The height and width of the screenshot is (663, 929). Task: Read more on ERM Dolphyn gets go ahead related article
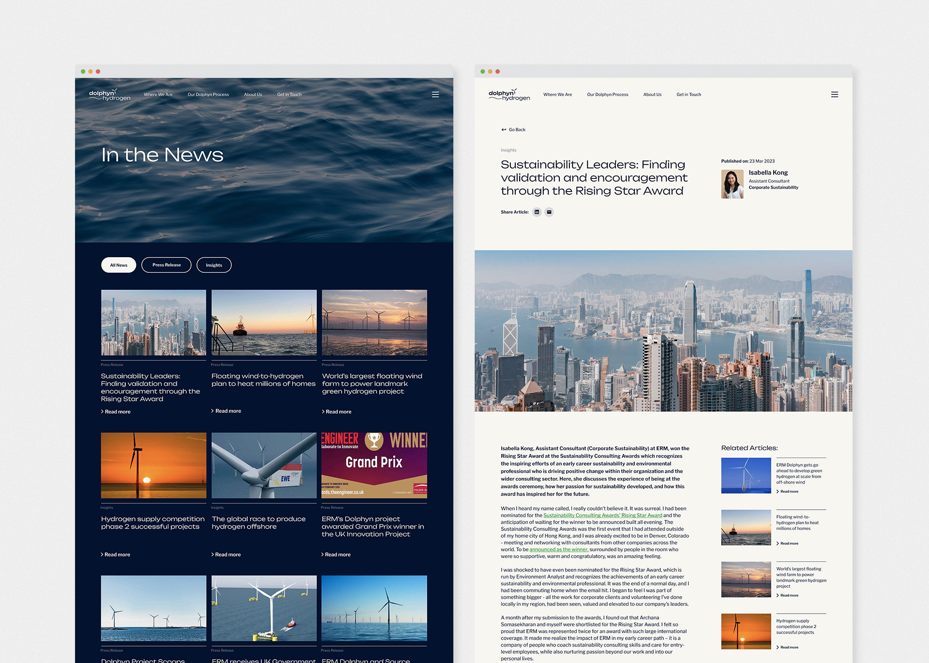click(787, 491)
